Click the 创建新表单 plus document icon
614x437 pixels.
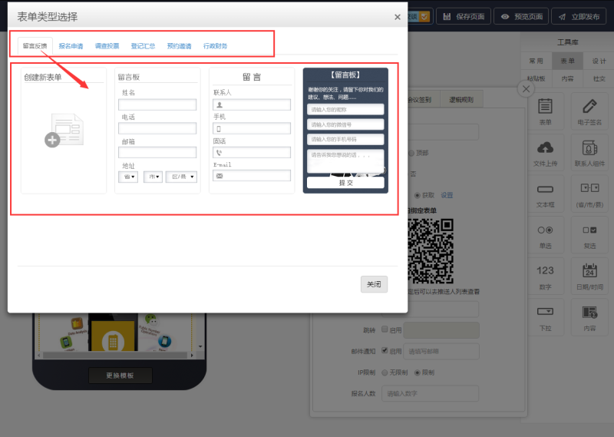click(63, 130)
